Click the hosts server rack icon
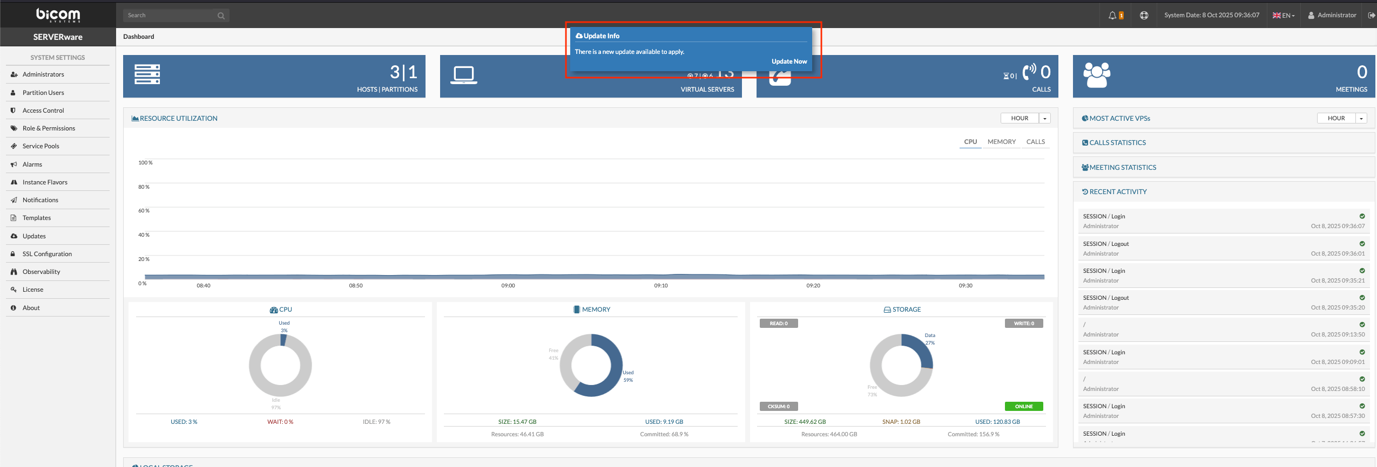The height and width of the screenshot is (467, 1377). 147,74
